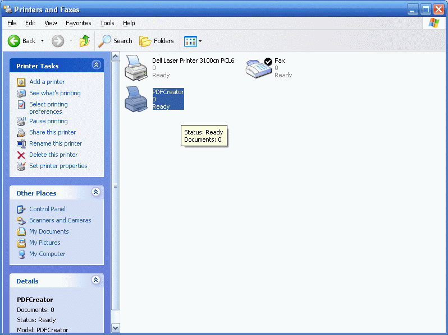Select the PDFCreator printer icon
The image size is (448, 335).
click(136, 99)
